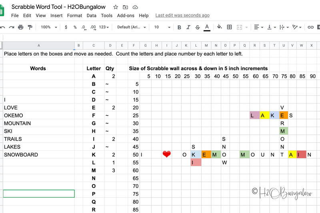This screenshot has height=213, width=320.
Task: Open the Add-ons menu
Action: coord(126,16)
